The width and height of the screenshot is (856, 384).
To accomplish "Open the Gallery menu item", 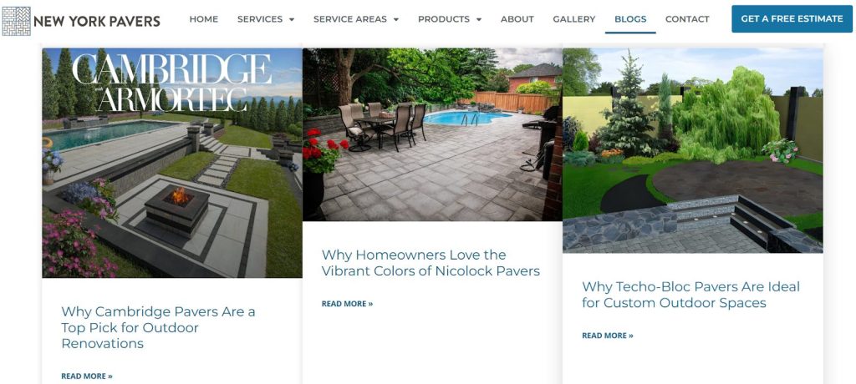I will [x=573, y=19].
